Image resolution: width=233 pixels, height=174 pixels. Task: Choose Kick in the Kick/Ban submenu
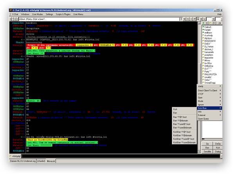pyautogui.click(x=184, y=109)
